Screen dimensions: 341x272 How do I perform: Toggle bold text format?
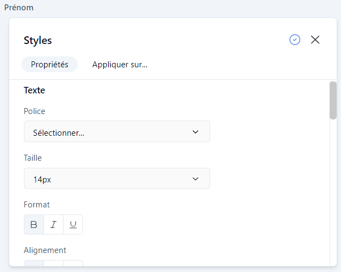[x=34, y=225]
